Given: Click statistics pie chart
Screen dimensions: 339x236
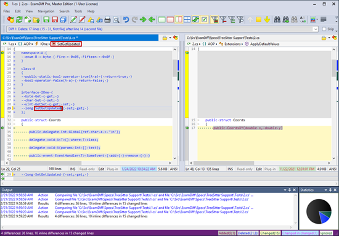Looking at the screenshot, I should tap(319, 211).
